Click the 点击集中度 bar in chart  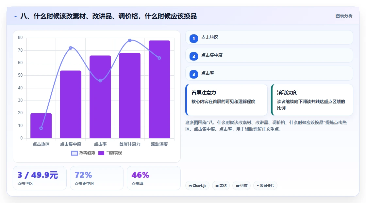[x=71, y=104]
